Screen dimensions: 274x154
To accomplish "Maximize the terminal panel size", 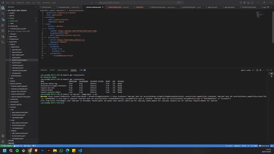I will pyautogui.click(x=268, y=70).
